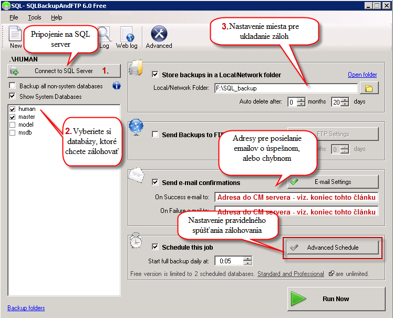Click the New job toolbar icon
Screen dimensions: 393x318
click(15, 37)
